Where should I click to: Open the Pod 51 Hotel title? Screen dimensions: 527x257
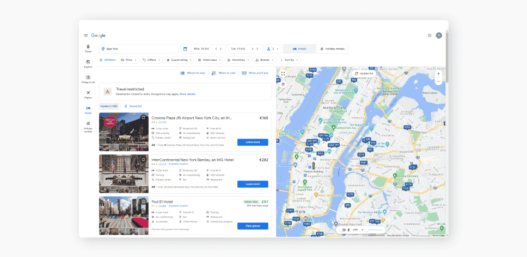(x=162, y=202)
